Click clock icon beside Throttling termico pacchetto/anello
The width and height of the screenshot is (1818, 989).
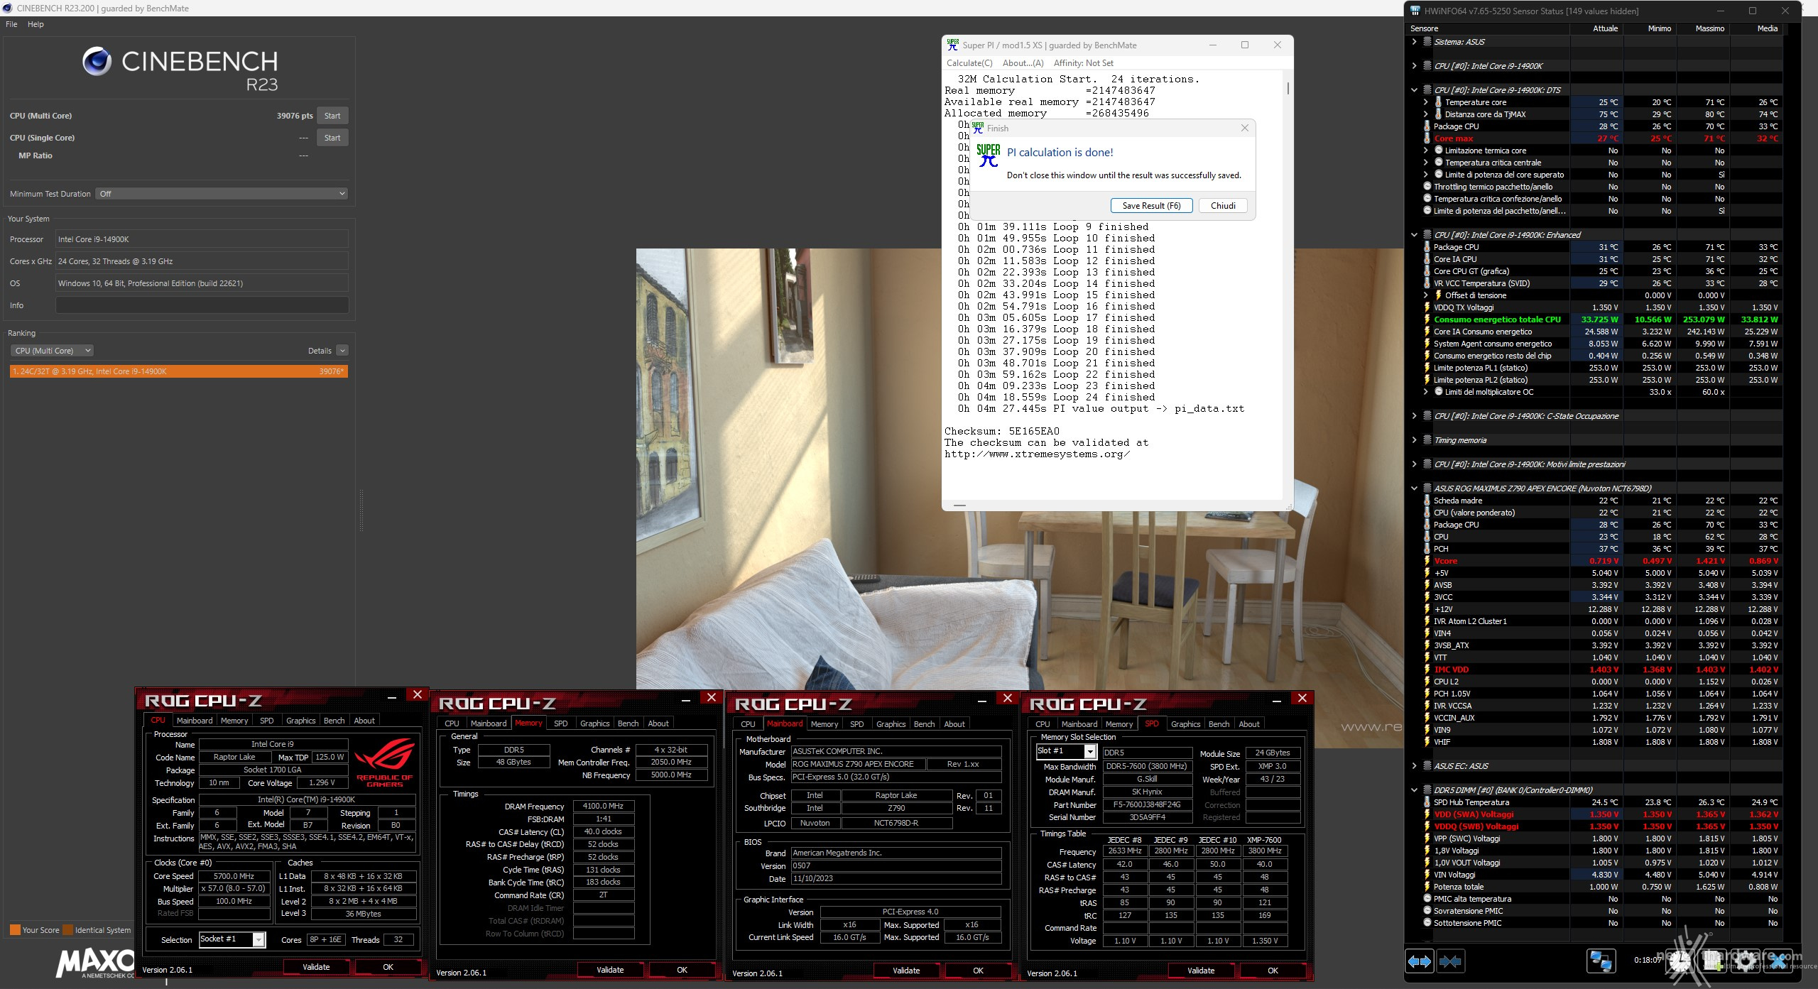pyautogui.click(x=1427, y=187)
